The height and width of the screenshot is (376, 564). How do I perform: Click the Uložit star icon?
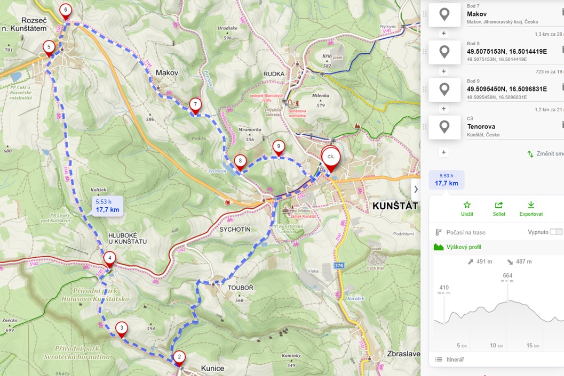(x=467, y=205)
